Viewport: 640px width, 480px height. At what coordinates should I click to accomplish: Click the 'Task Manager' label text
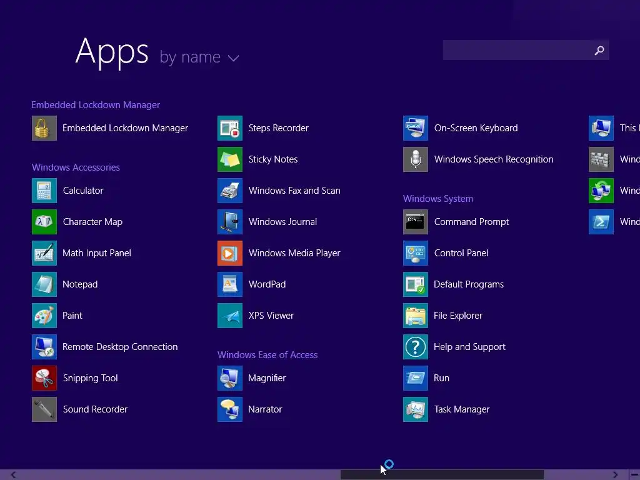coord(462,409)
